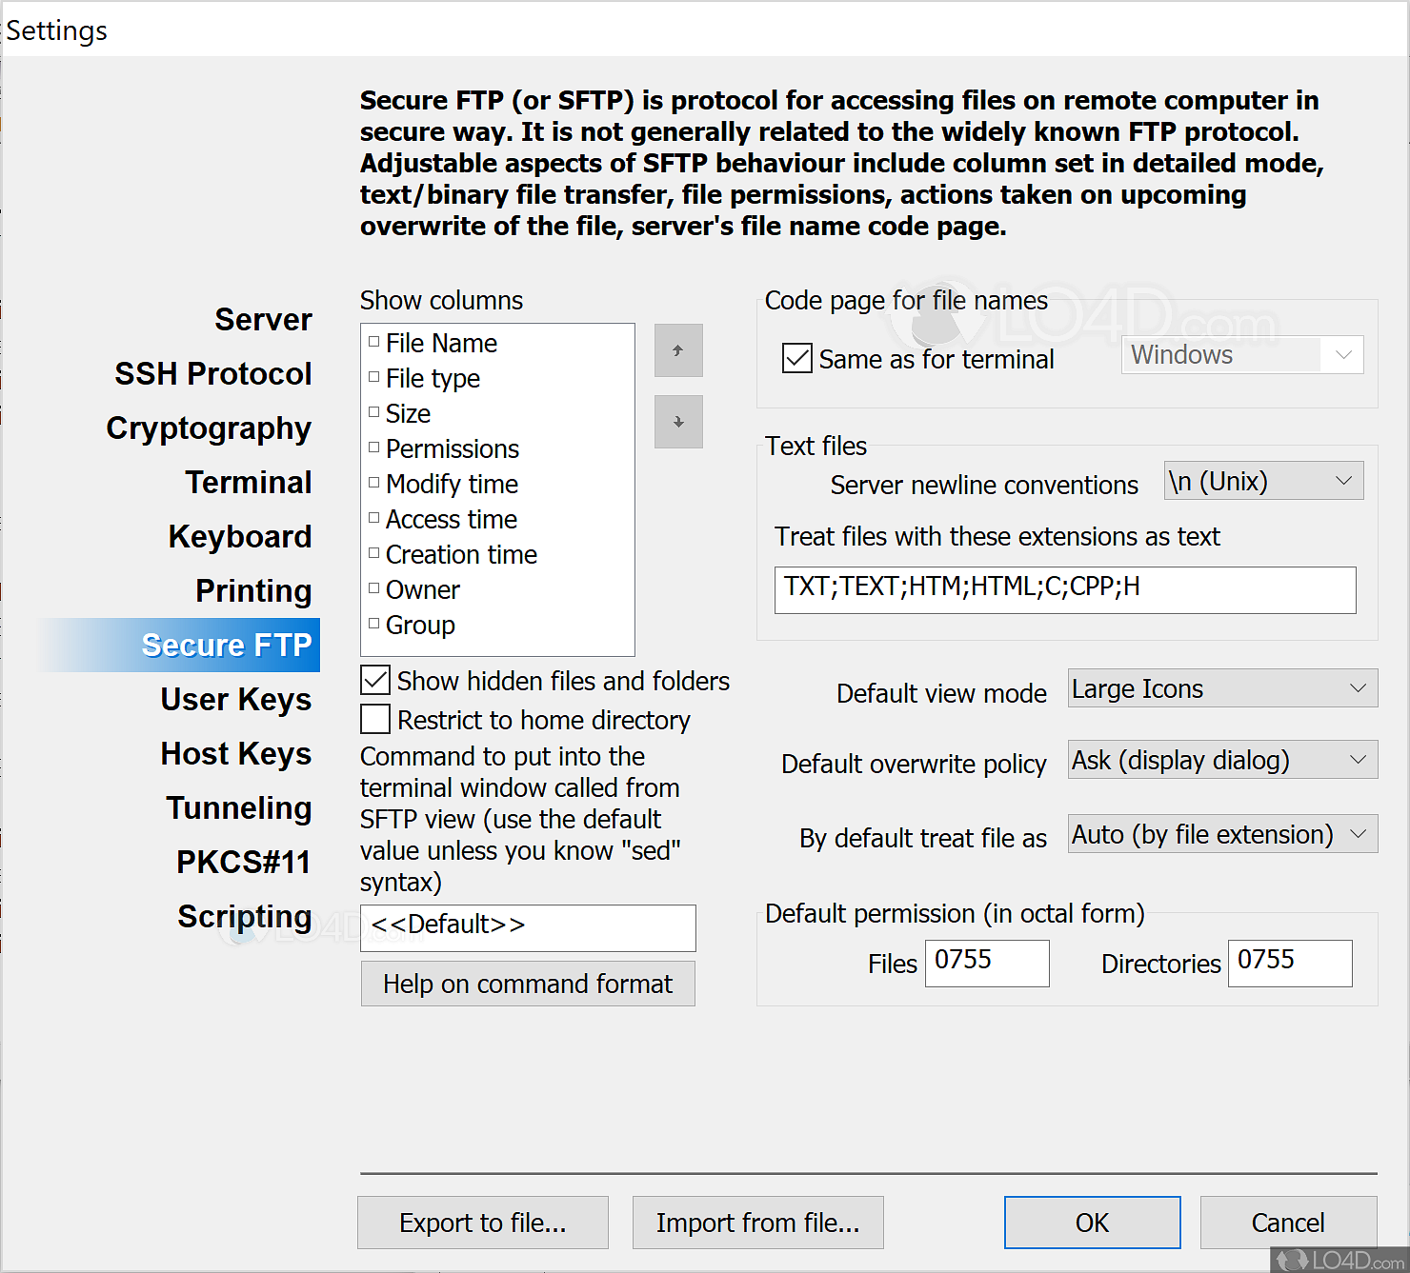
Task: Uncheck "Same as for terminal"
Action: coord(796,358)
